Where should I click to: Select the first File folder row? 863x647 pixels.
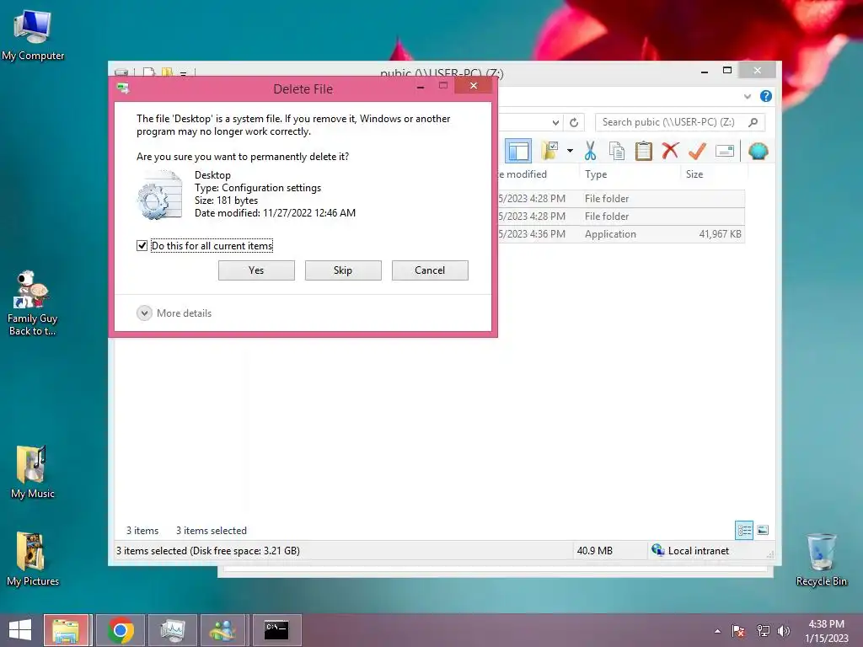[x=621, y=199]
